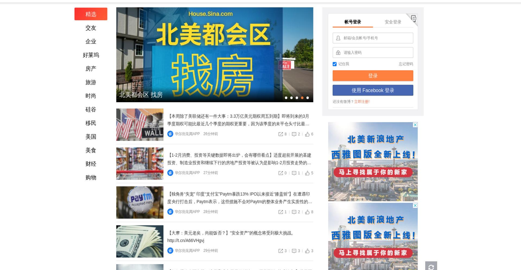Click the 立即注册 link

click(362, 102)
